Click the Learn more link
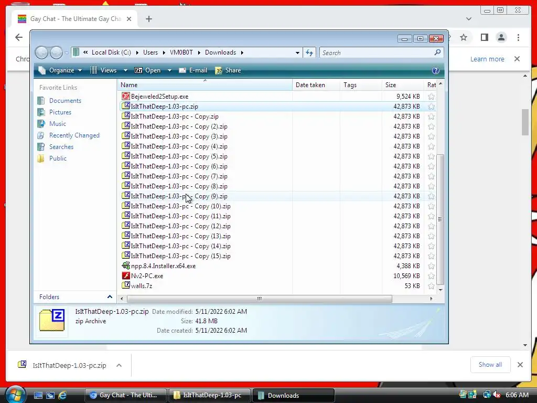The height and width of the screenshot is (403, 537). 487,59
